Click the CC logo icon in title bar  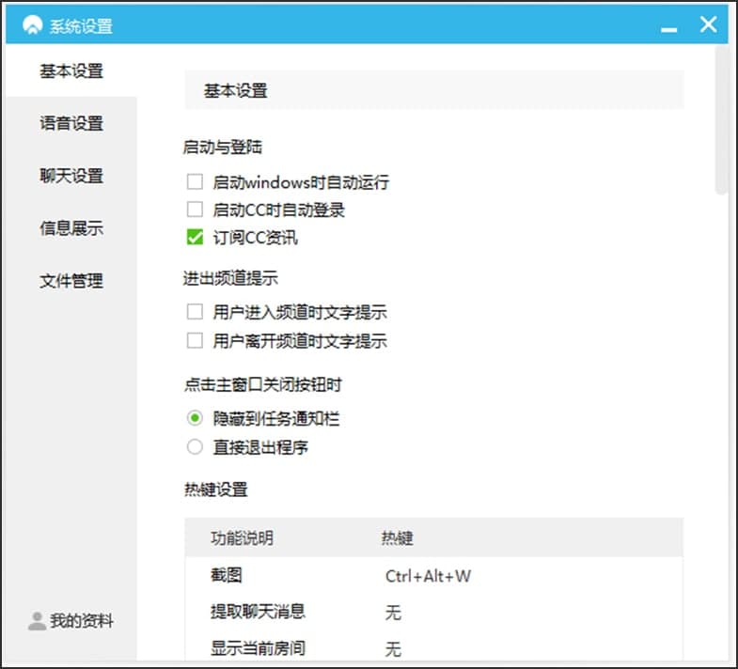tap(33, 25)
